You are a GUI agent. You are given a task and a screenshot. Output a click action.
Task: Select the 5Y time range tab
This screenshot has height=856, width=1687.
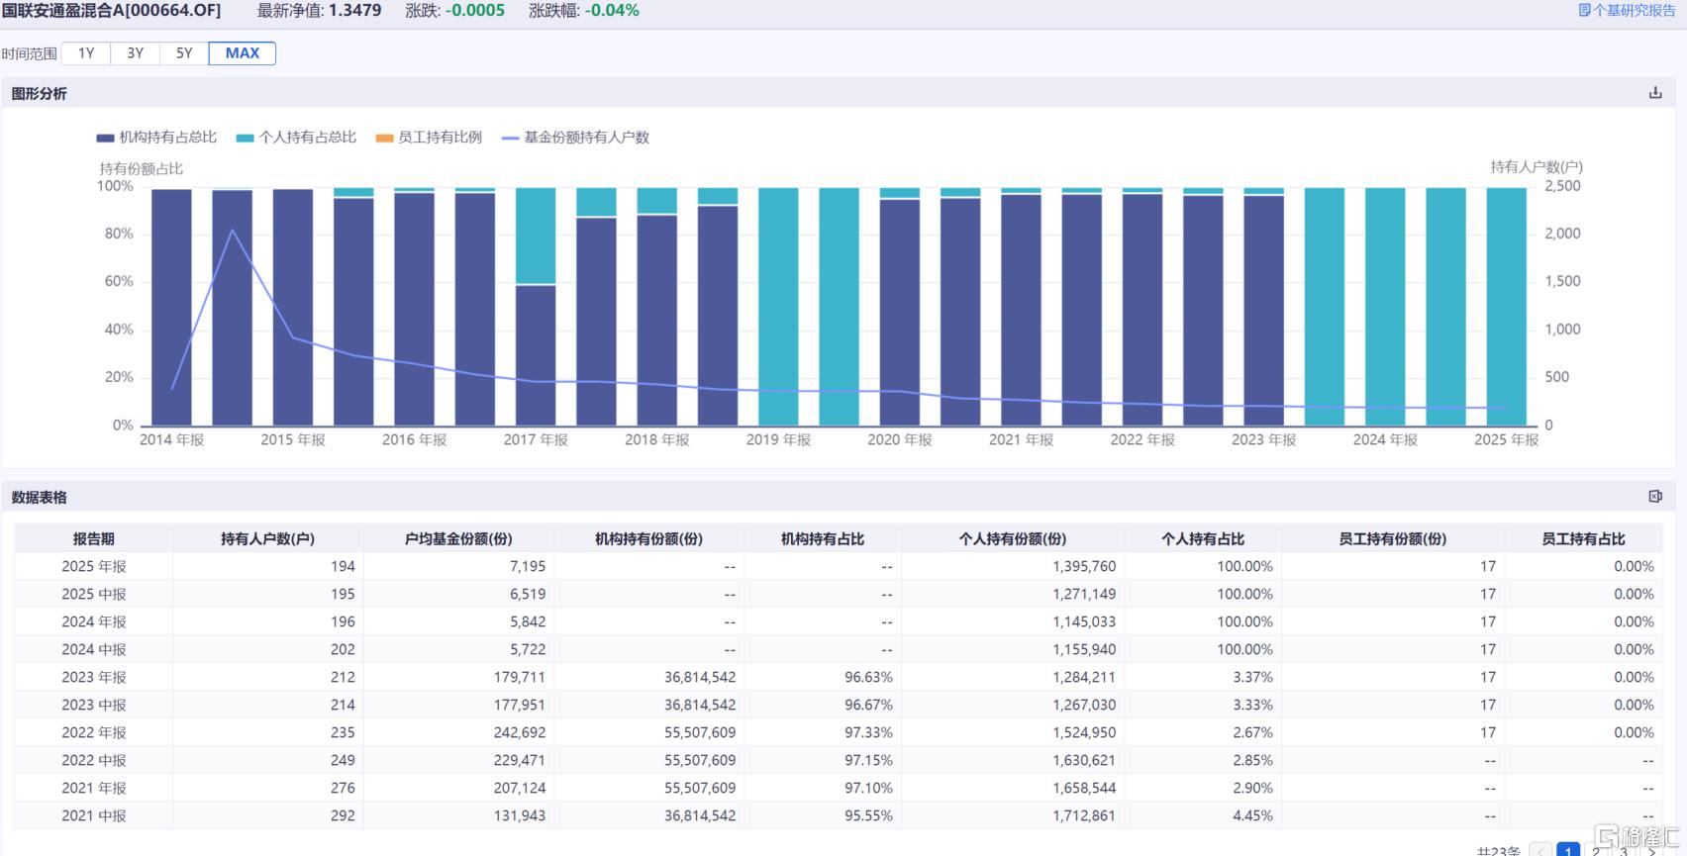coord(184,53)
